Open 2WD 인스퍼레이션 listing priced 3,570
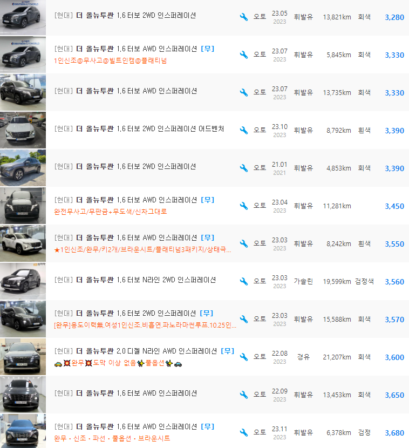Image resolution: width=409 pixels, height=448 pixels. 125,314
